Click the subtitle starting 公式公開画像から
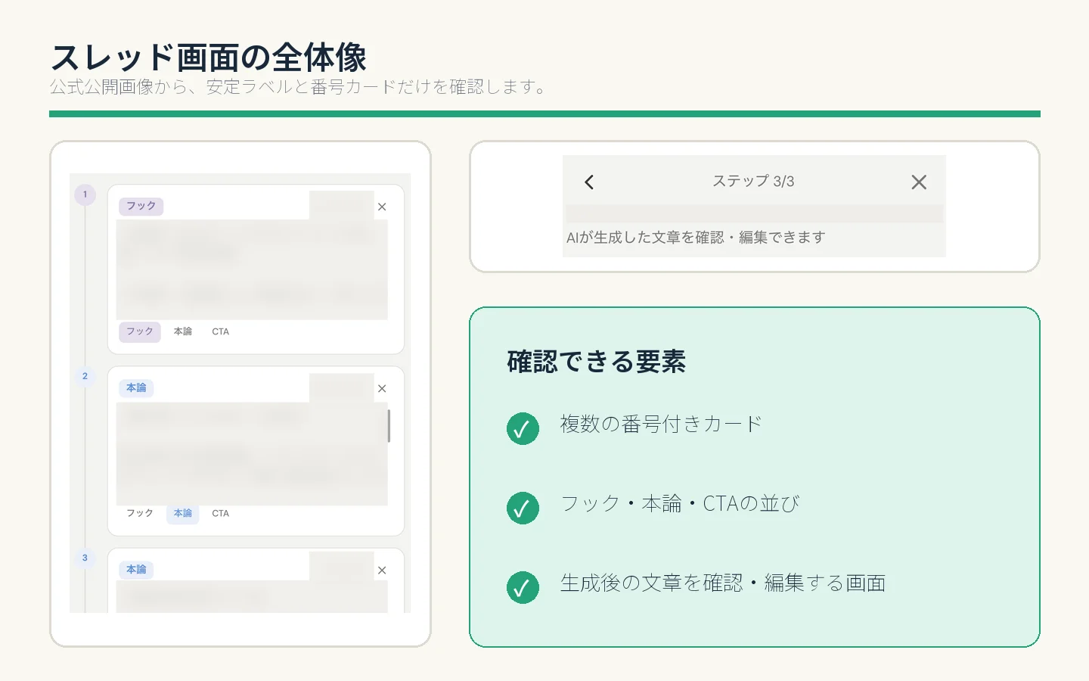 tap(299, 87)
